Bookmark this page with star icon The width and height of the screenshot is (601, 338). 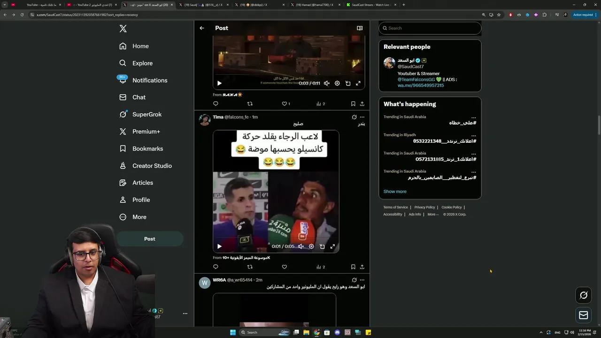(499, 15)
